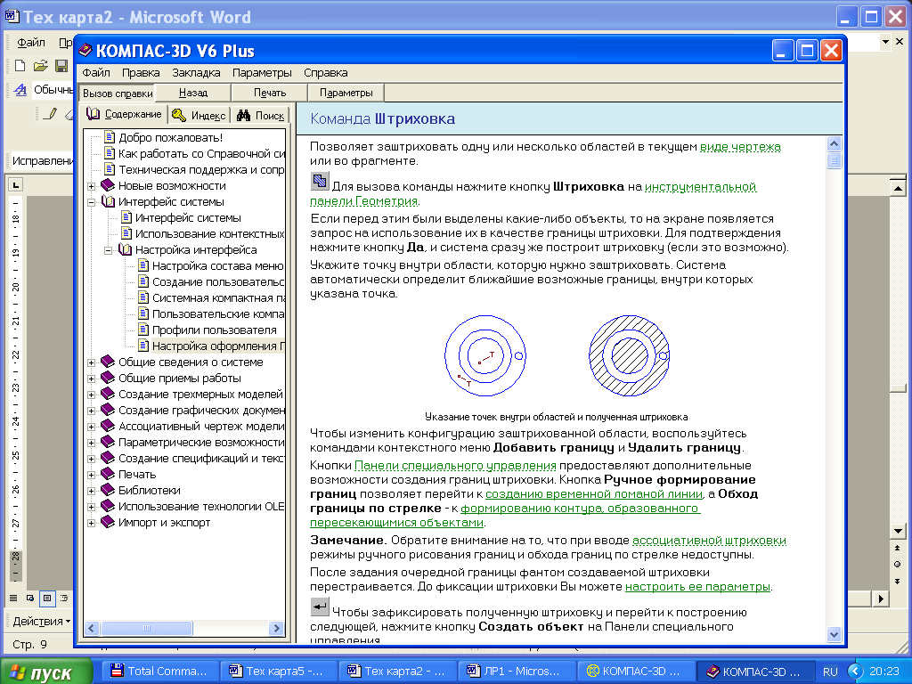The image size is (912, 684).
Task: Switch to Word normal view icon
Action: tap(13, 598)
